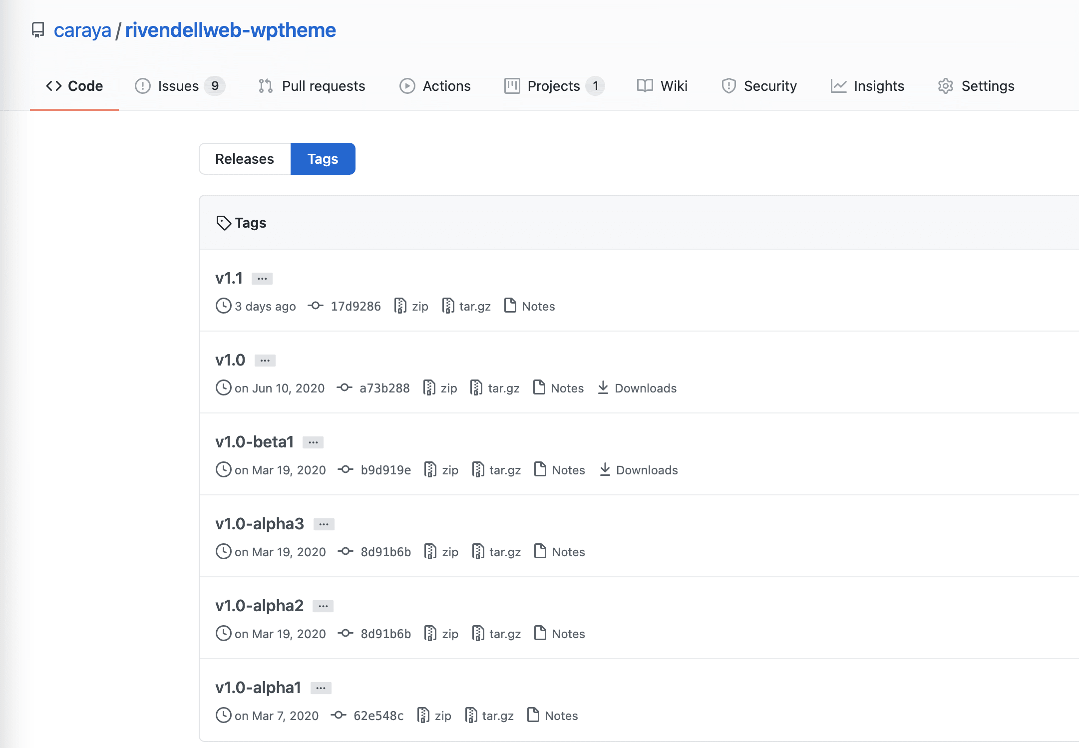Open commit a73b288 for v1.0
Image resolution: width=1079 pixels, height=748 pixels.
tap(373, 388)
